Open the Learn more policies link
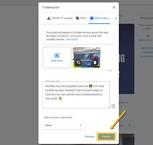The height and width of the screenshot is (145, 153). tap(71, 40)
